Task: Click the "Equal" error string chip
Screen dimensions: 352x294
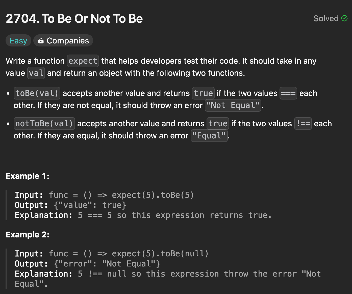Action: click(x=209, y=136)
